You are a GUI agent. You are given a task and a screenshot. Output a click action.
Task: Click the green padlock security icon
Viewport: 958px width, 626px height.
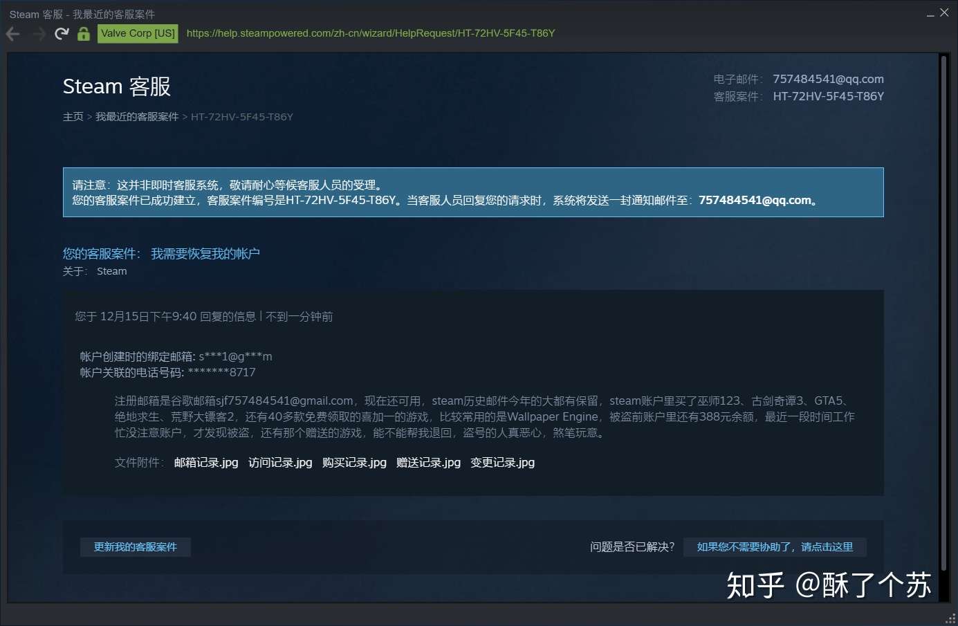click(84, 33)
